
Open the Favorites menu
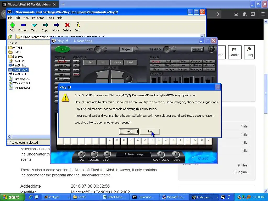(x=38, y=18)
